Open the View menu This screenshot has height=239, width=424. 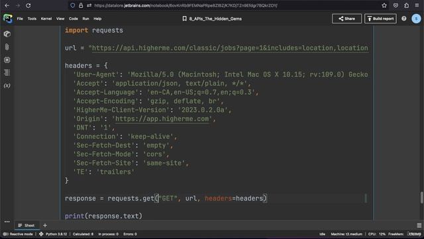point(60,19)
